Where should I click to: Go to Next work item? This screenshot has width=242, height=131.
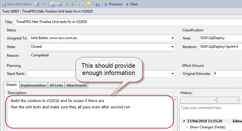pyautogui.click(x=132, y=4)
